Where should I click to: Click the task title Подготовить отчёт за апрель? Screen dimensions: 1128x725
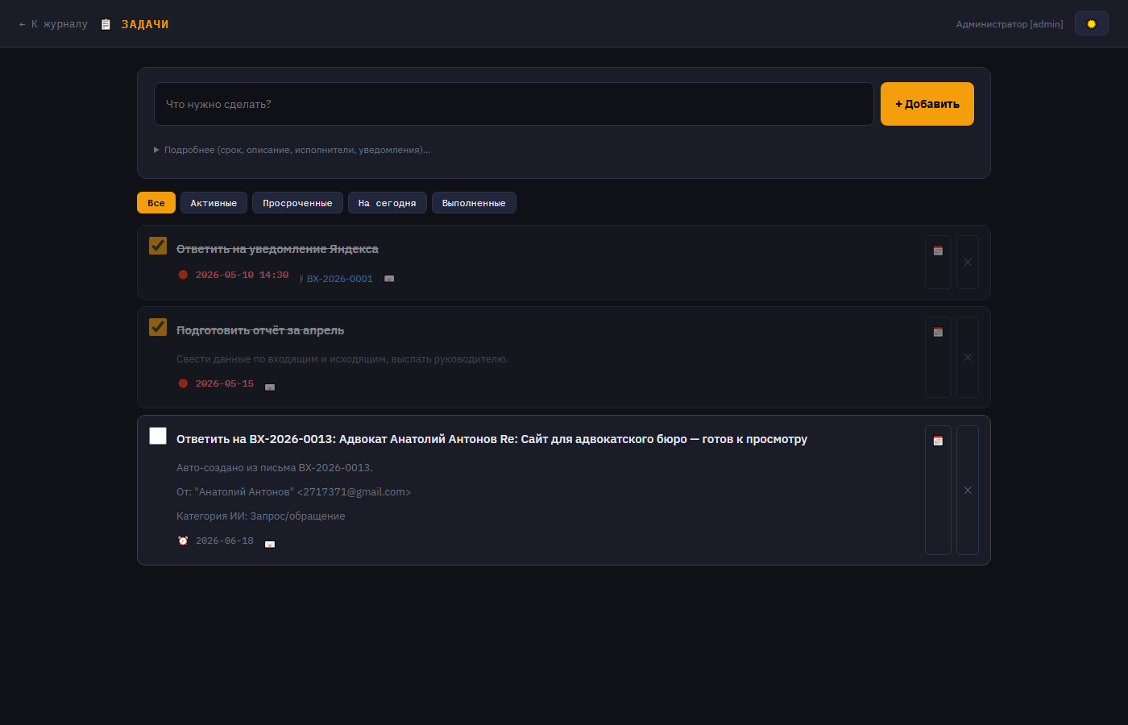point(260,330)
